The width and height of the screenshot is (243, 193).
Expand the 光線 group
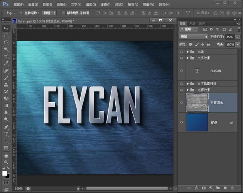[x=188, y=52]
